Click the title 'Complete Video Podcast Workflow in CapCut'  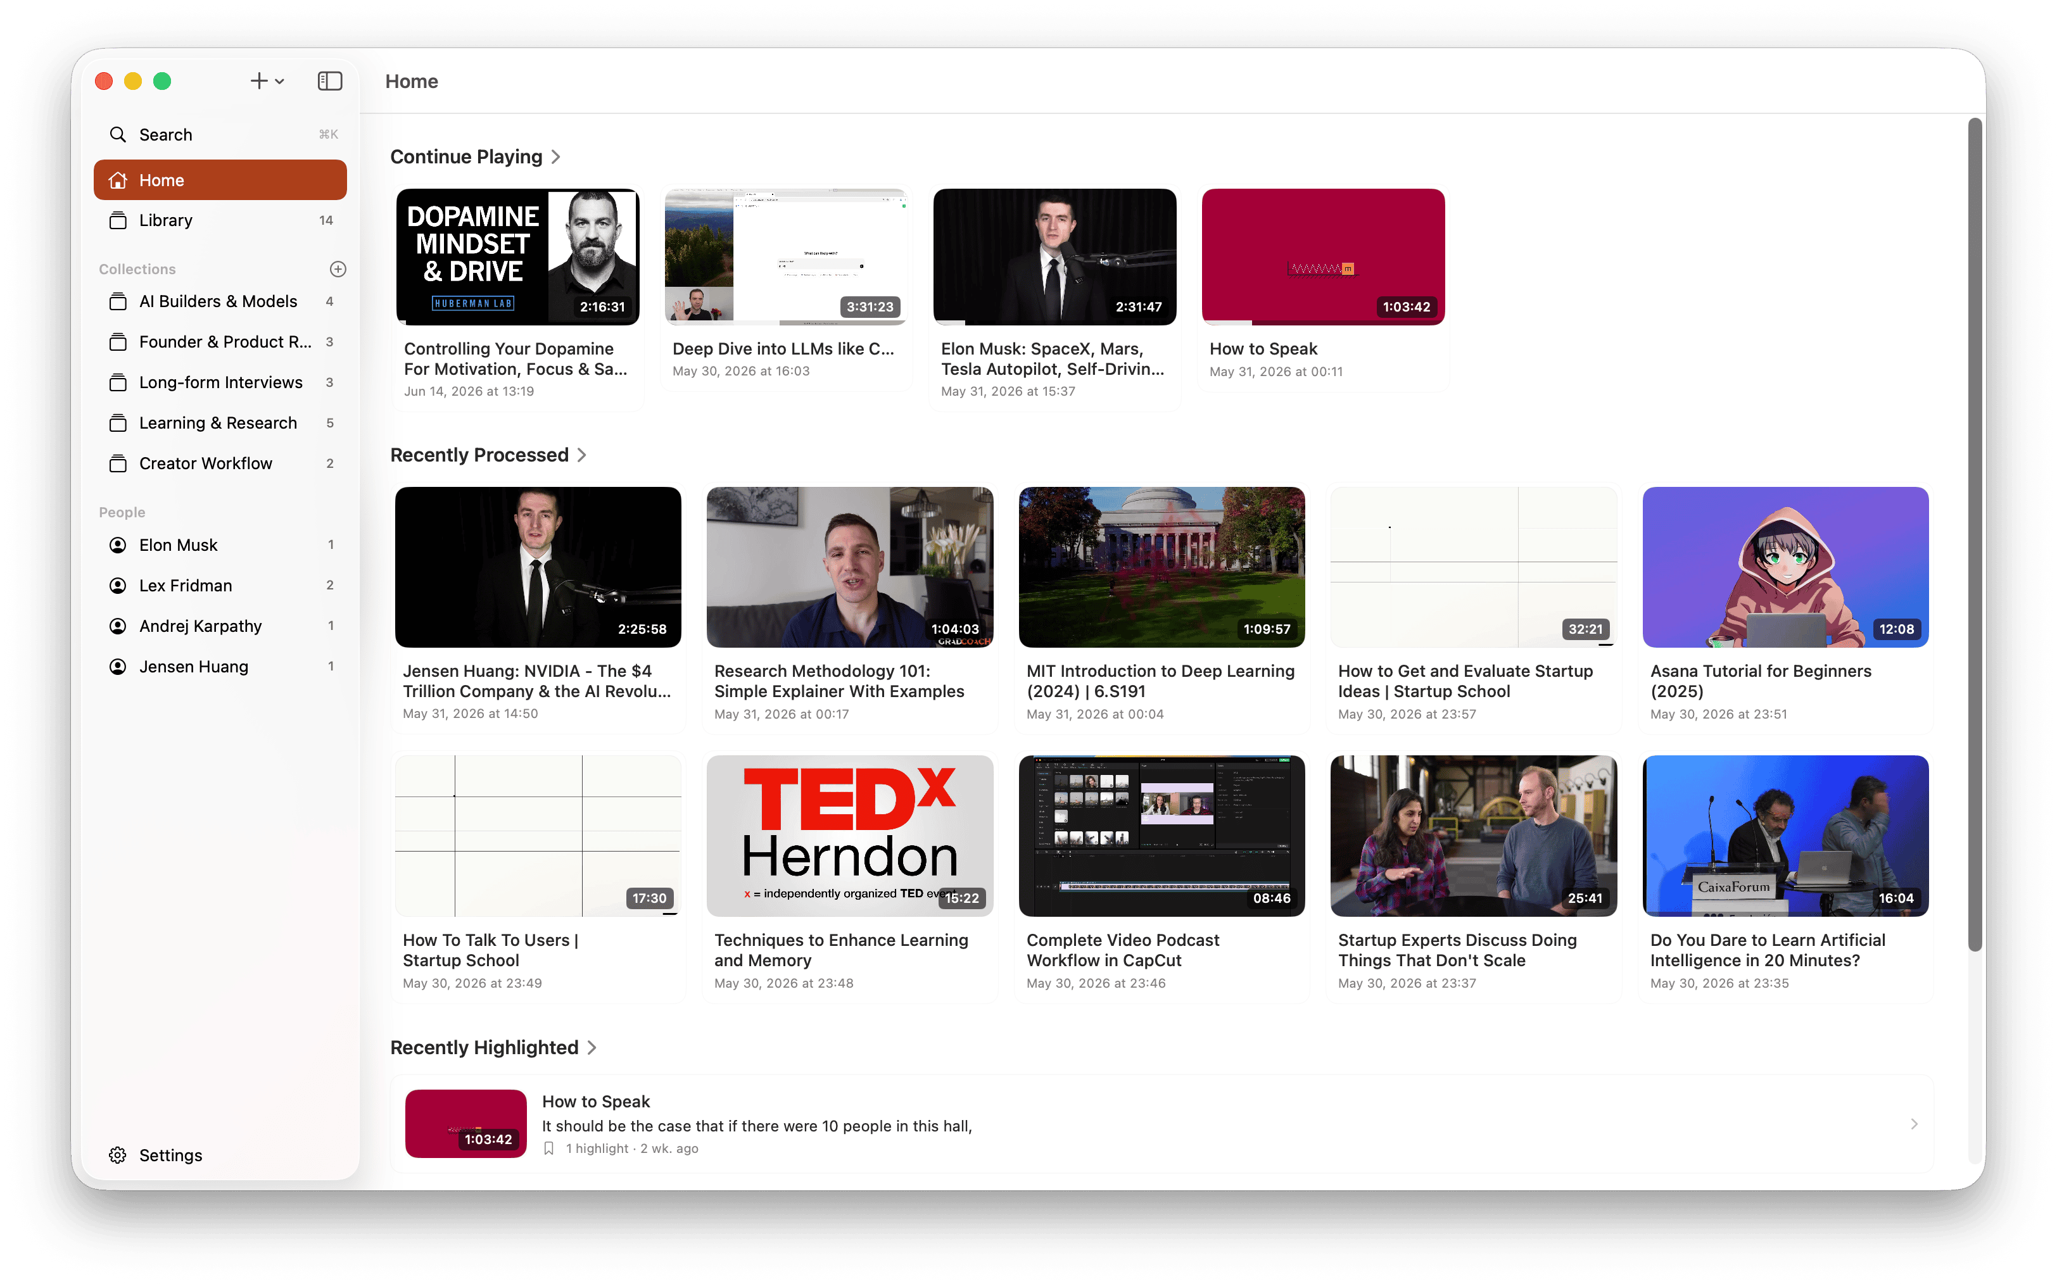coord(1123,950)
